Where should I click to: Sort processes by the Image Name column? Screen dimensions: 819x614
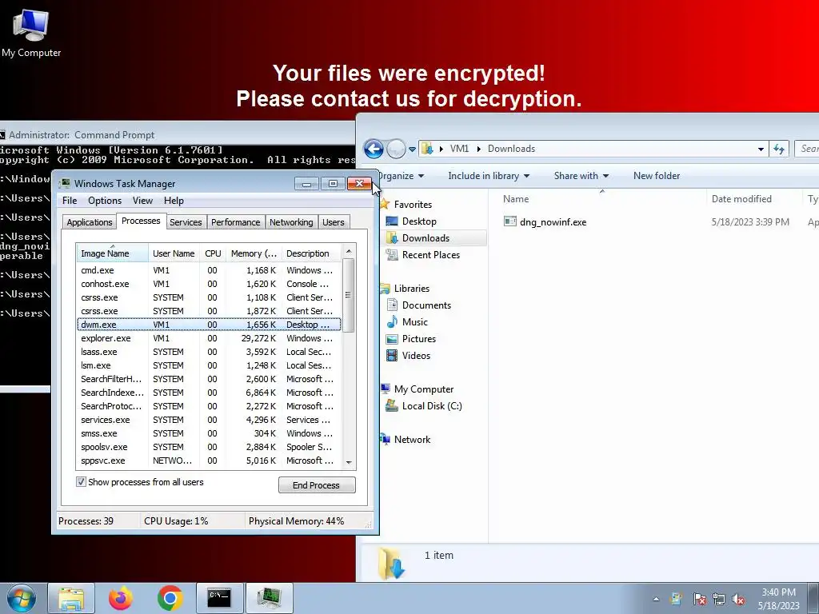112,253
